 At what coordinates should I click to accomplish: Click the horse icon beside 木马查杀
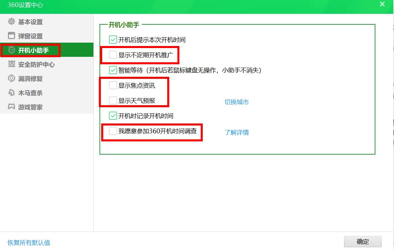11,93
